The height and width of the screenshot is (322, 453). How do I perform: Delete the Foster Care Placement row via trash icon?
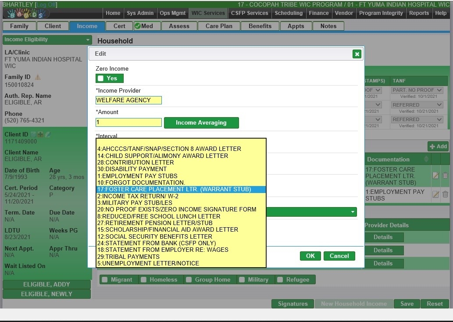pyautogui.click(x=445, y=175)
